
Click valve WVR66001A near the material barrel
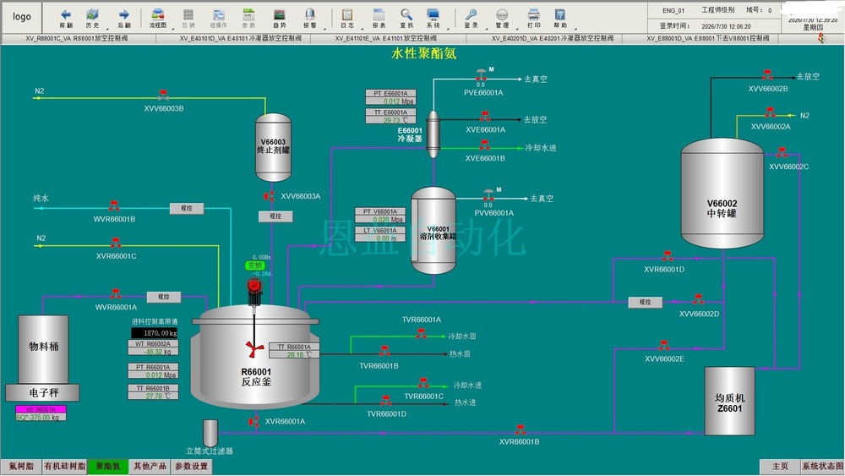[116, 293]
